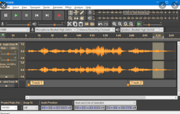
Task: Select the Zoom magnifier tool
Action: tap(70, 18)
